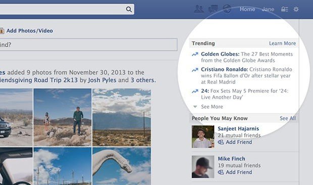Viewport: 313px width, 185px height.
Task: Open the friend requests icon
Action: coord(199,9)
